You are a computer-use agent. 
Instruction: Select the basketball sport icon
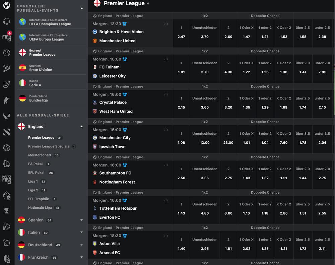7,53
